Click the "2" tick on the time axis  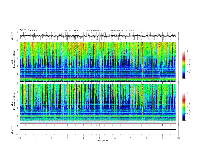tap(52, 138)
